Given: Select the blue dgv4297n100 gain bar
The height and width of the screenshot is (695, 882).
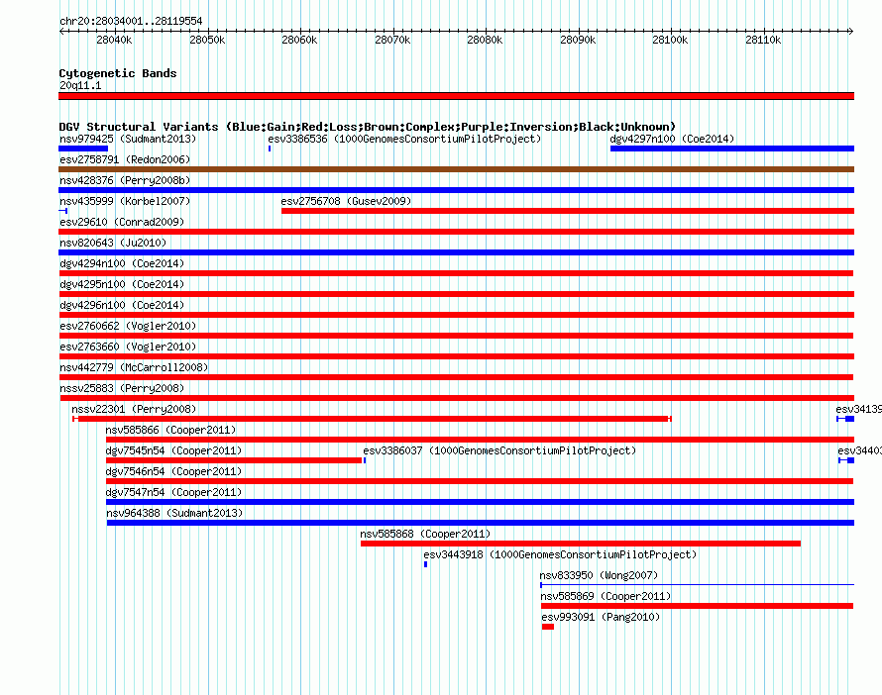Looking at the screenshot, I should tap(732, 149).
